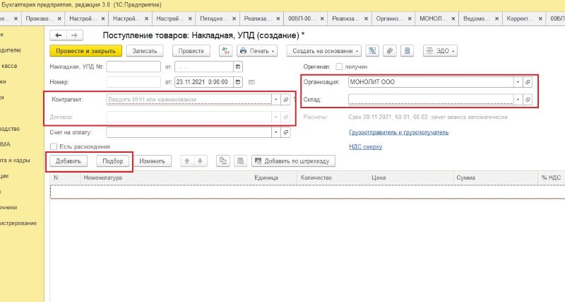Switch to the МОНОЛИТ tab

[437, 17]
